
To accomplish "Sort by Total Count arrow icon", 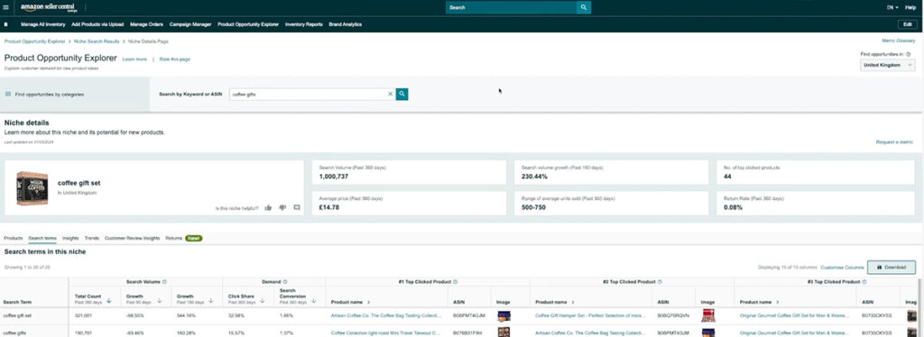I will click(x=109, y=301).
